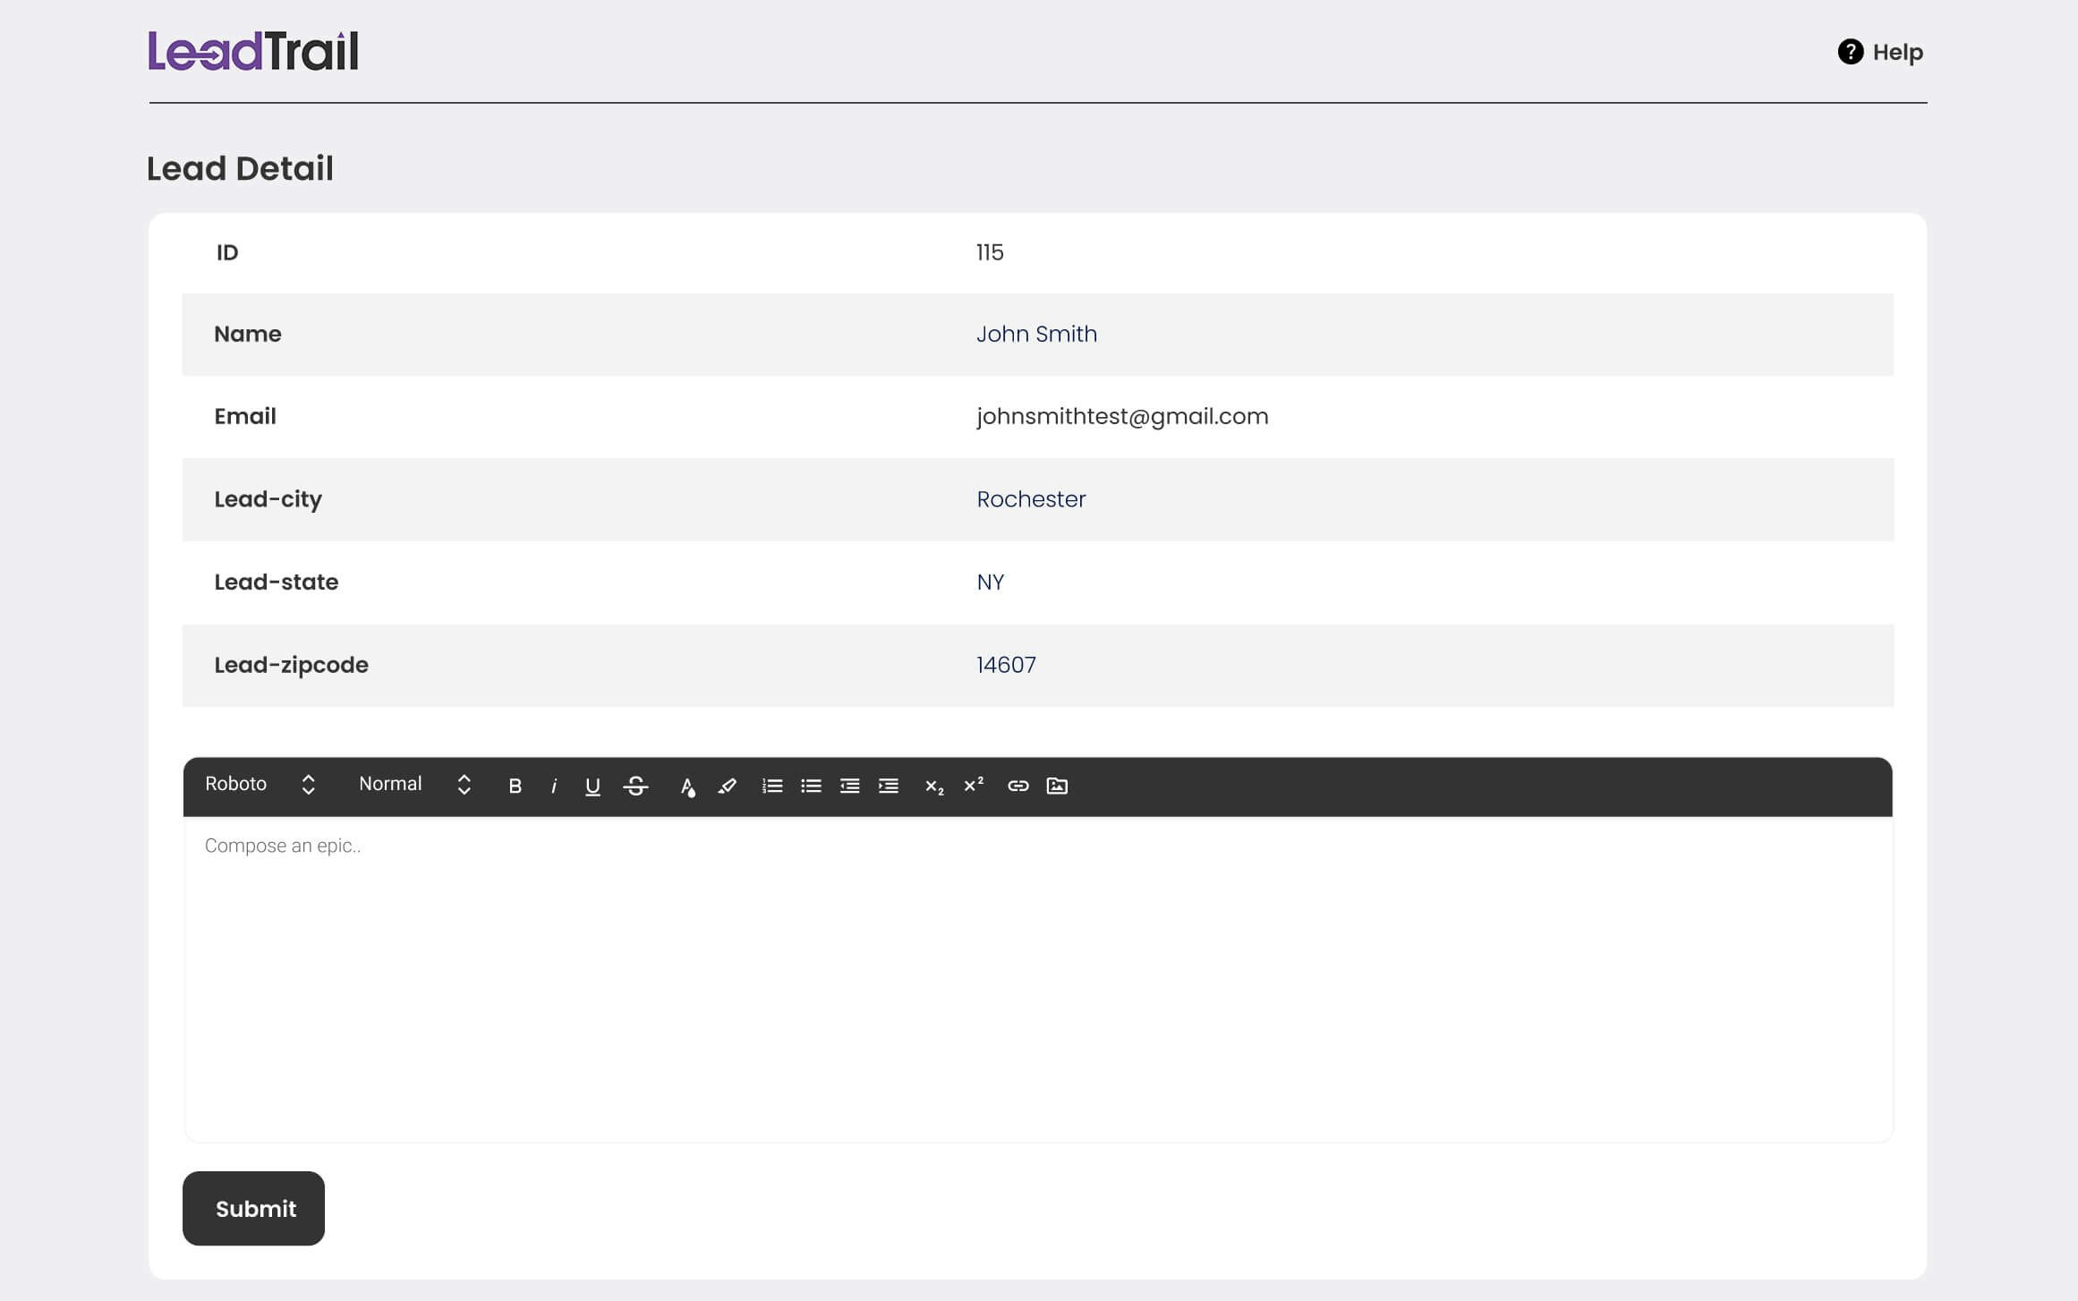The height and width of the screenshot is (1301, 2078).
Task: Apply subscript formatting
Action: point(934,787)
